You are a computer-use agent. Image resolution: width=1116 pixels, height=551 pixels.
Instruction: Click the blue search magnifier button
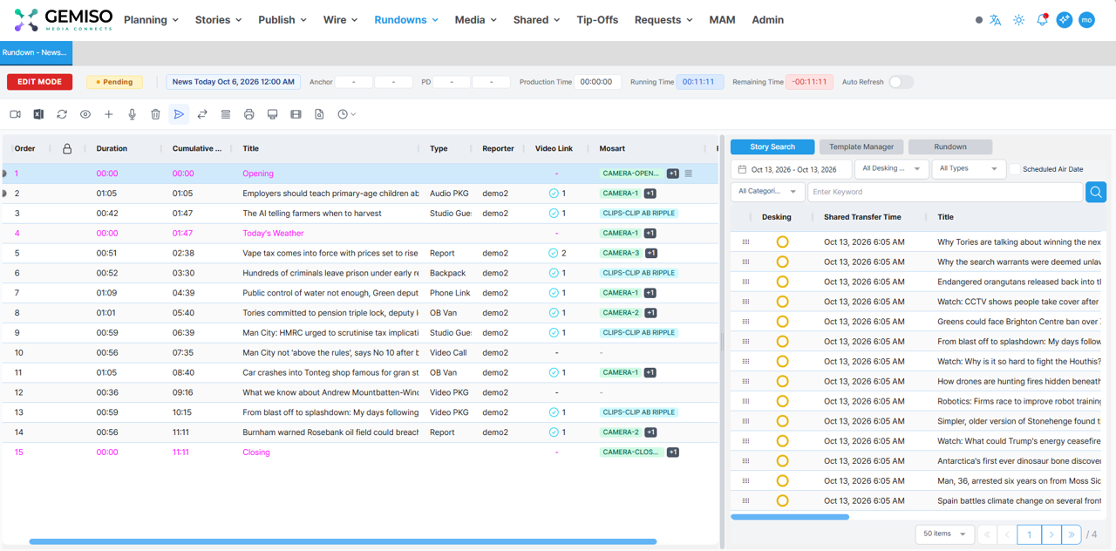pos(1096,192)
